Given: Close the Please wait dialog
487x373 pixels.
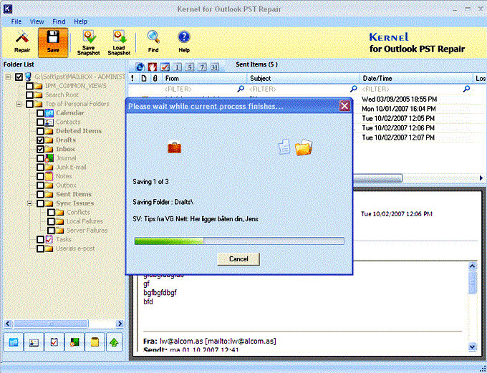Looking at the screenshot, I should 344,106.
